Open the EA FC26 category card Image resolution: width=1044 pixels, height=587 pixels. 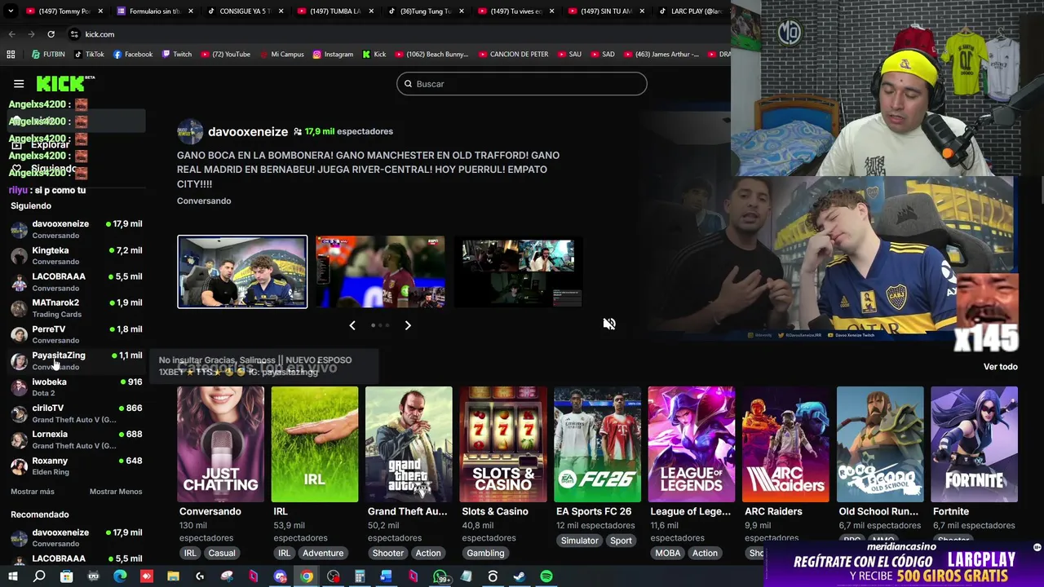[597, 444]
